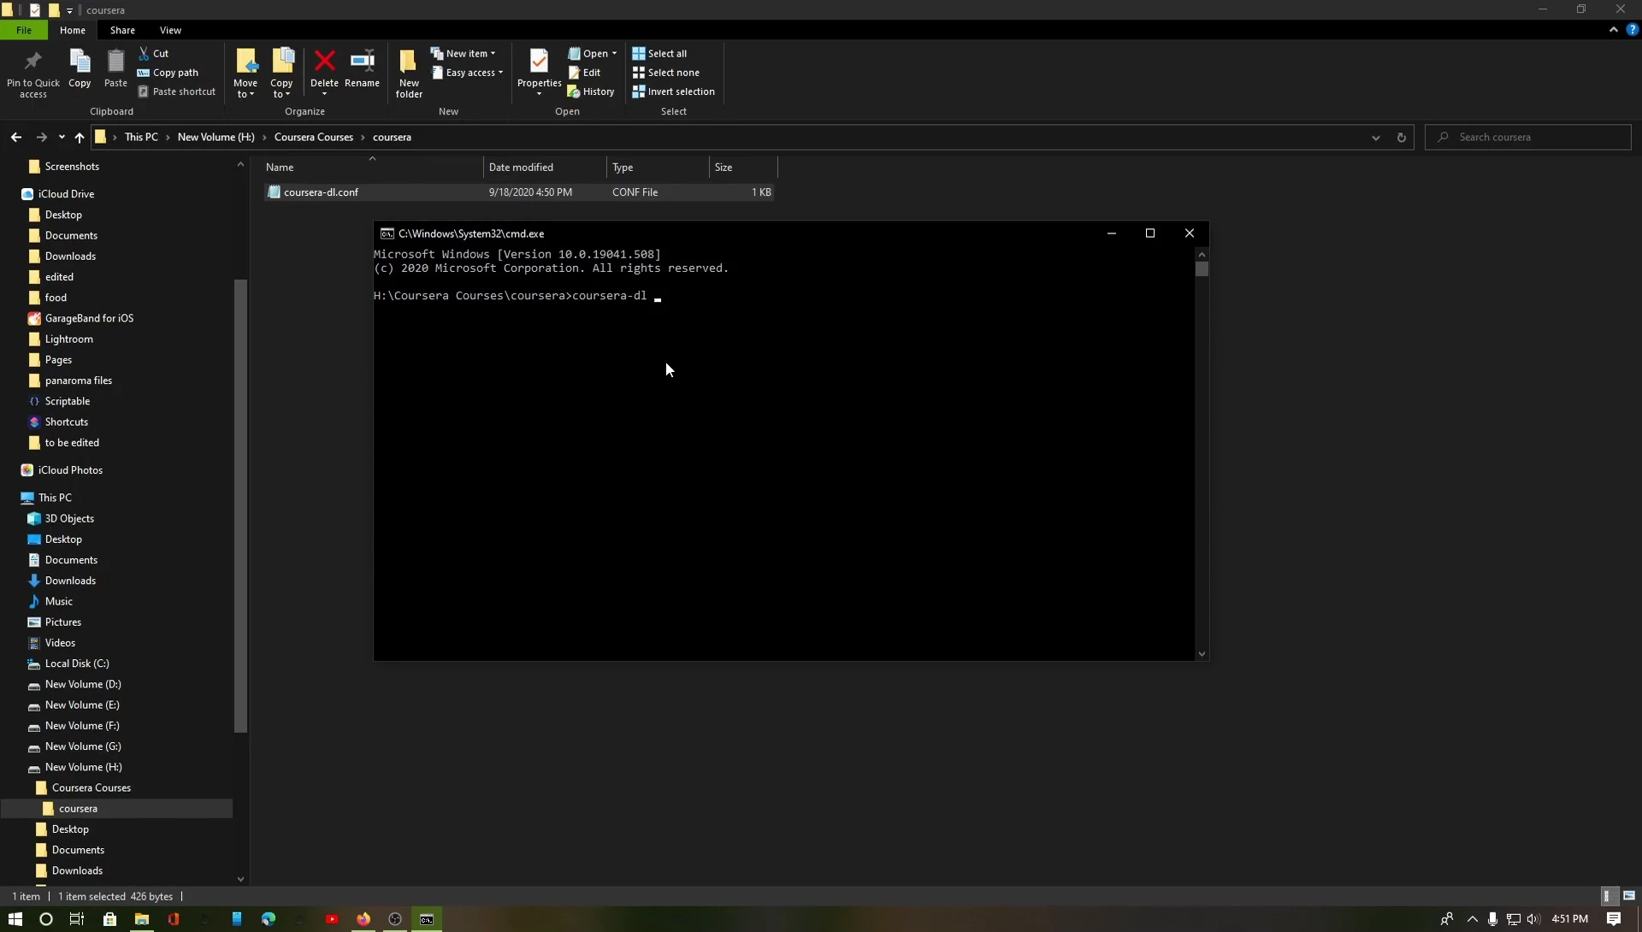Viewport: 1642px width, 932px height.
Task: Open Microsoft Store from taskbar
Action: [x=109, y=919]
